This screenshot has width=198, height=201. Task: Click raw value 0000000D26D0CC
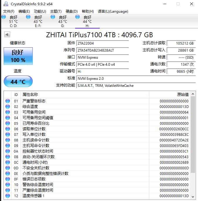[174, 129]
